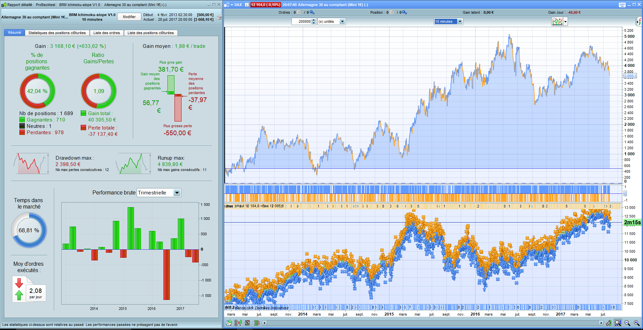The width and height of the screenshot is (643, 330).
Task: Select the second Liste des positions clôturées tab
Action: 151,33
